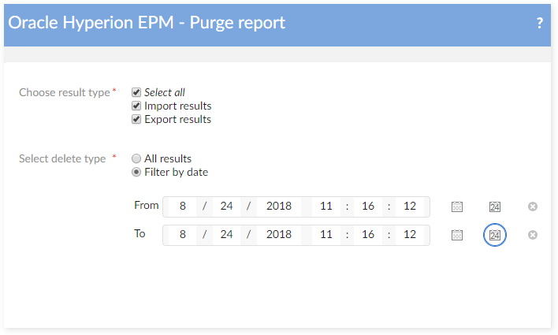Clear the From date row
This screenshot has width=558, height=335.
[533, 207]
